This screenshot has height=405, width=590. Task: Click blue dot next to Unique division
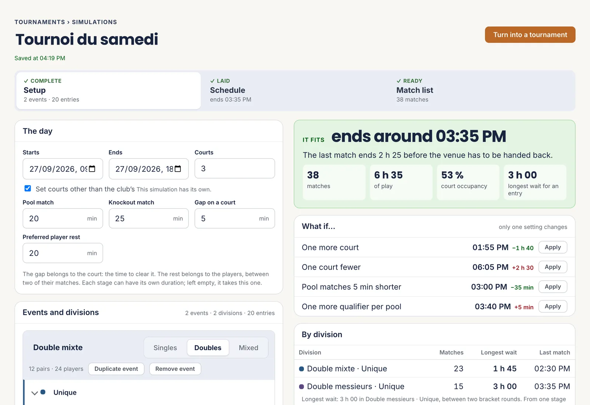[43, 392]
